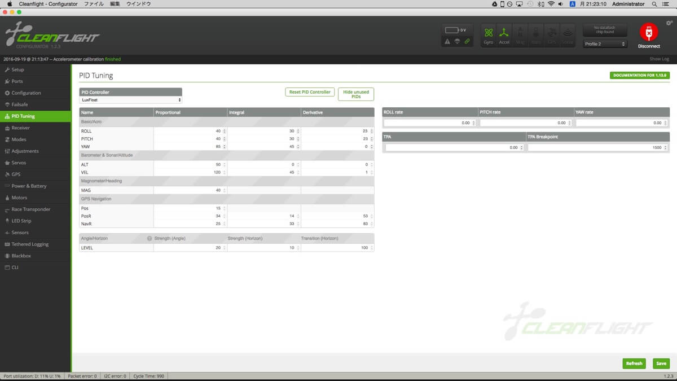Click the CLI terminal icon
Viewport: 677px width, 381px height.
point(7,268)
